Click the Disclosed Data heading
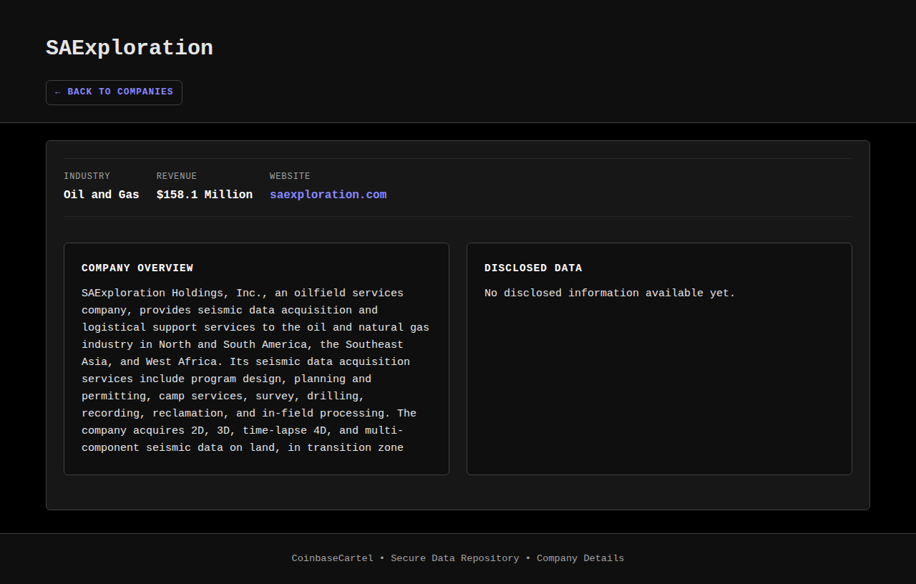Image resolution: width=916 pixels, height=584 pixels. coord(533,268)
